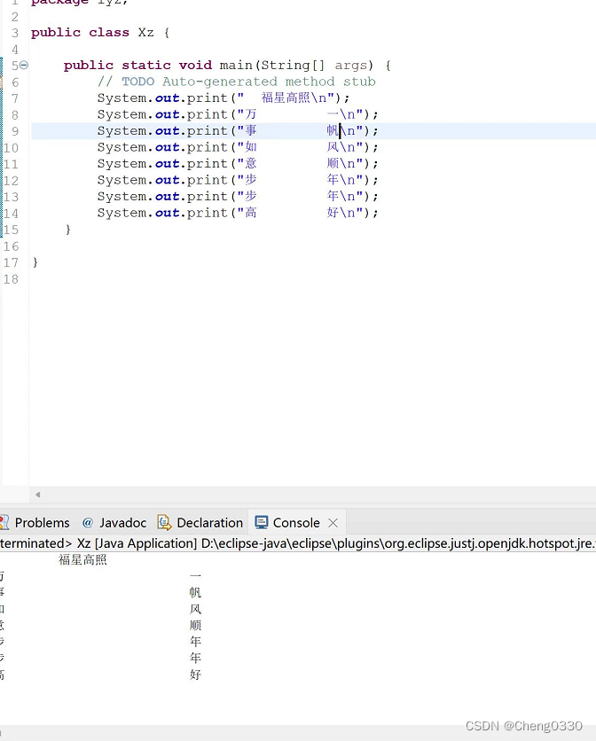596x741 pixels.
Task: Click the Console monitor icon
Action: pyautogui.click(x=261, y=523)
